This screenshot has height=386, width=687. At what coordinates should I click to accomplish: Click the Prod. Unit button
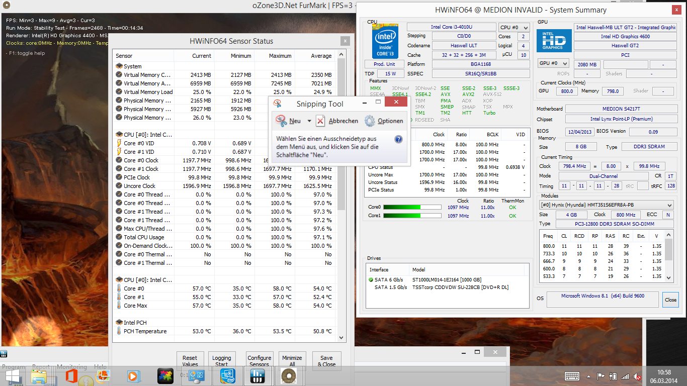click(384, 64)
